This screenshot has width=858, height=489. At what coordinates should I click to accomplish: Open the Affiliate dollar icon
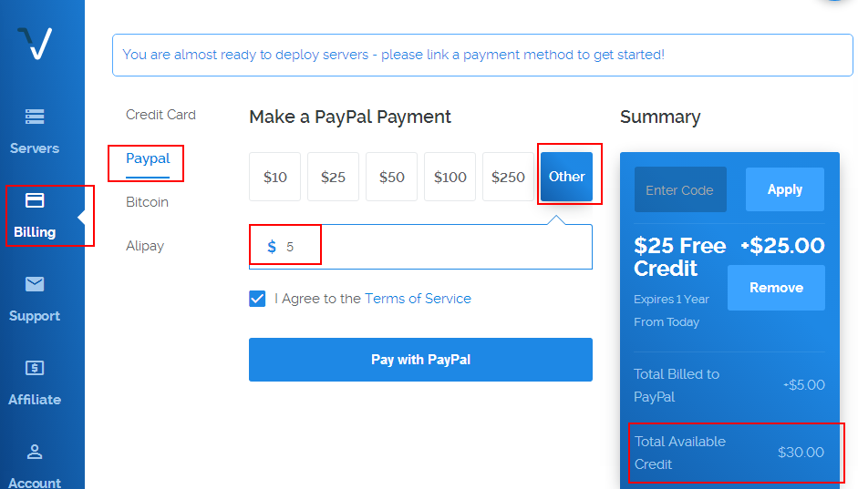35,368
